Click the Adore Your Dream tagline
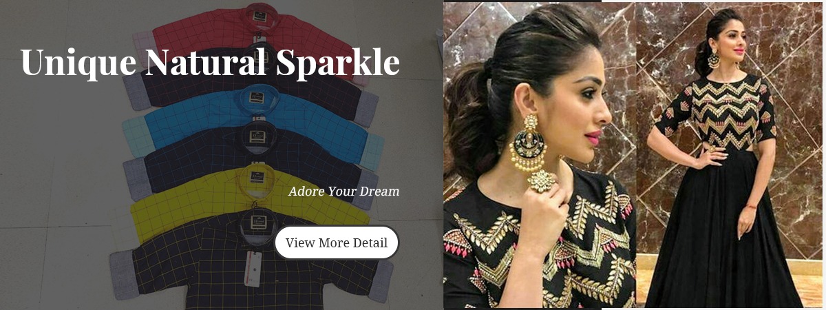This screenshot has width=826, height=310. pyautogui.click(x=343, y=191)
